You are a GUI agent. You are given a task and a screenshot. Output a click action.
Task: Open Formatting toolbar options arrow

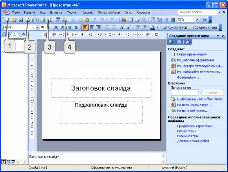point(221,27)
